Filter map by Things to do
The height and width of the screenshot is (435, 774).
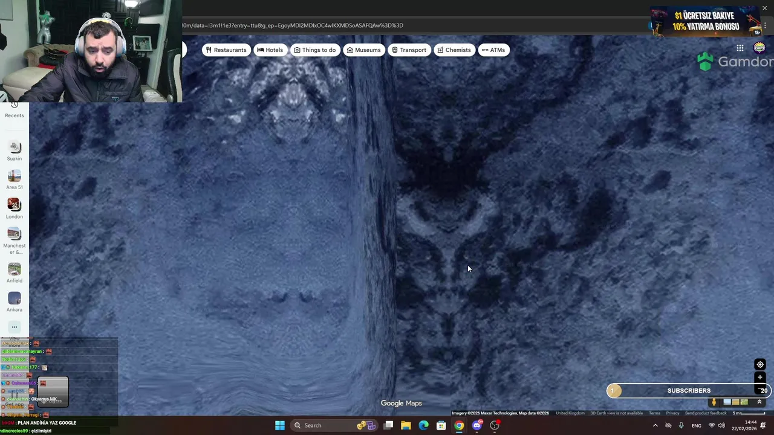[314, 50]
